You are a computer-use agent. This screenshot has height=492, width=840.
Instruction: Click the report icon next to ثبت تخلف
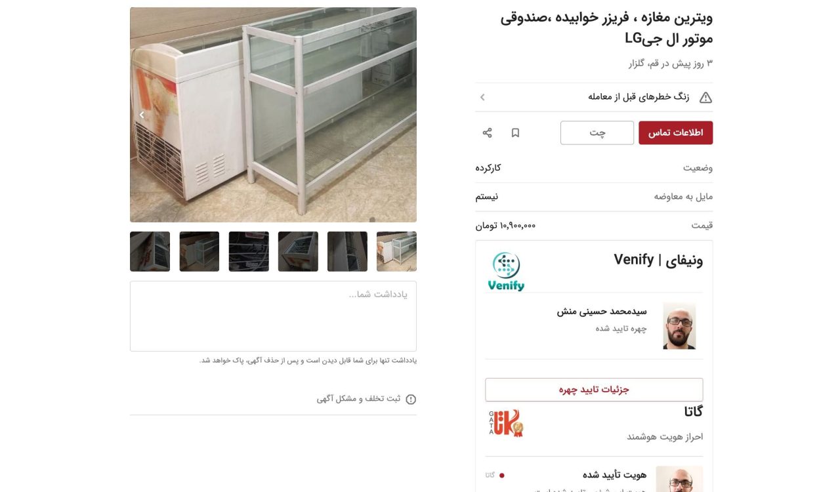click(411, 399)
